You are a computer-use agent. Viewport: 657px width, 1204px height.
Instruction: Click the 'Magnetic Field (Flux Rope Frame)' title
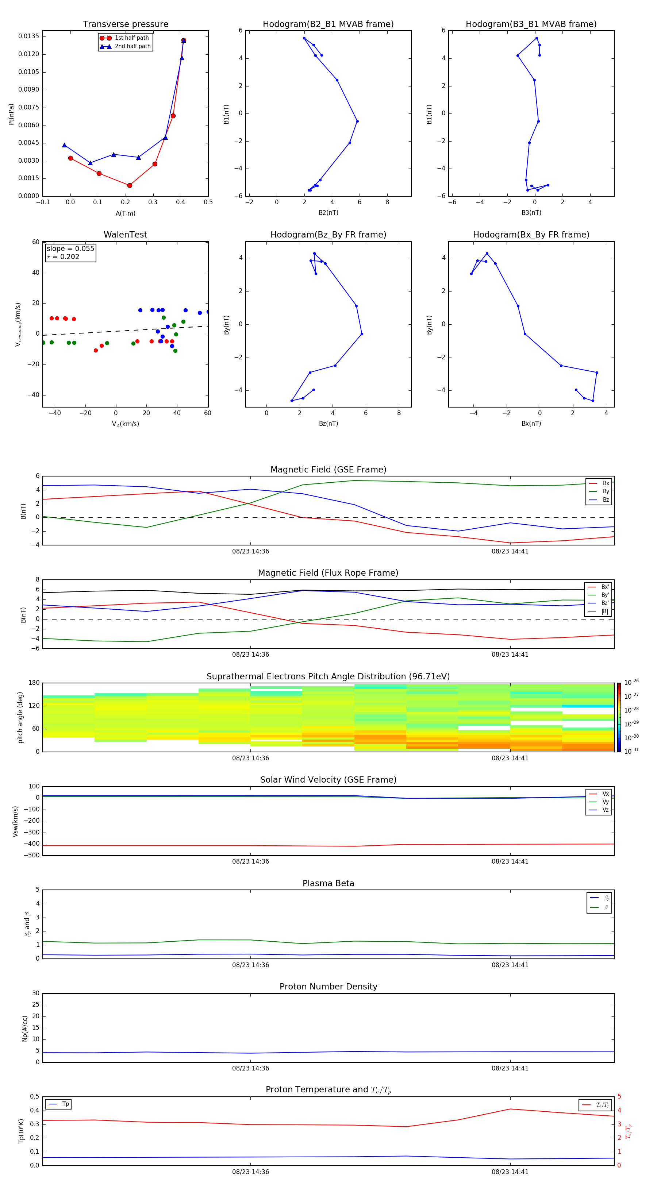tap(328, 573)
